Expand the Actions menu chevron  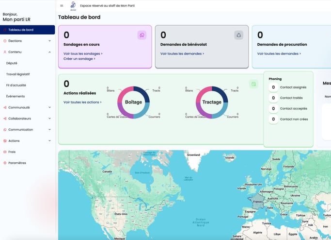(49, 141)
